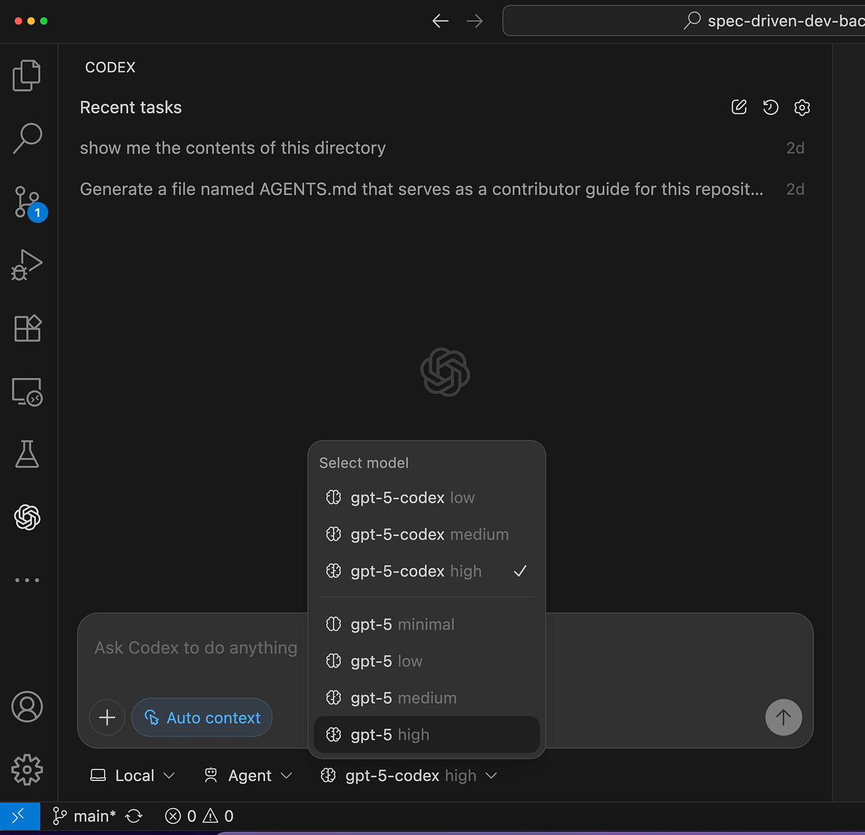Image resolution: width=865 pixels, height=835 pixels.
Task: Click the main* branch in status bar
Action: click(x=84, y=816)
